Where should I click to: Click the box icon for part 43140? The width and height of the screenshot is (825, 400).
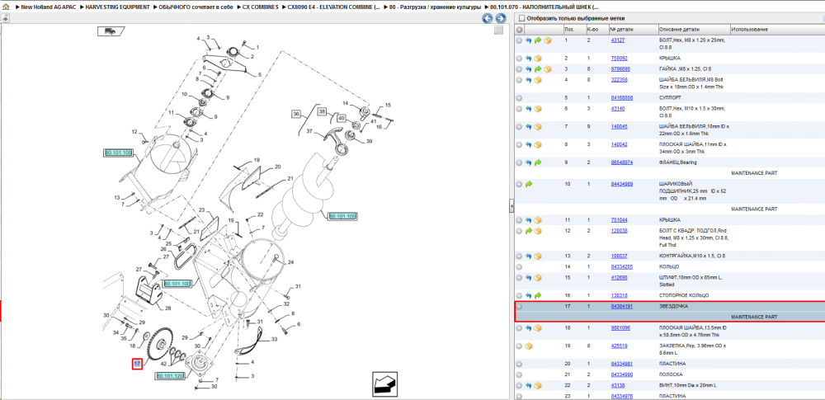point(538,109)
